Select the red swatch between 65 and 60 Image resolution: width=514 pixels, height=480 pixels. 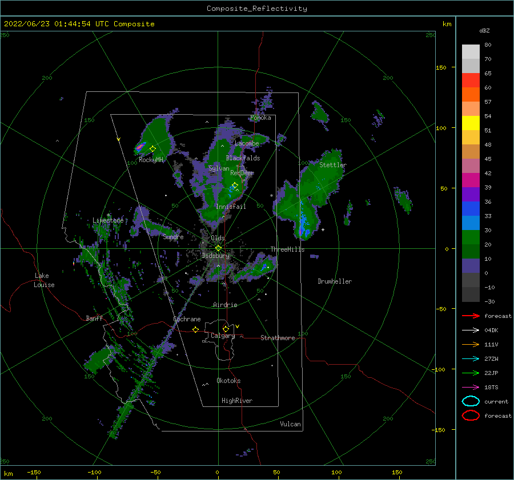pos(471,80)
